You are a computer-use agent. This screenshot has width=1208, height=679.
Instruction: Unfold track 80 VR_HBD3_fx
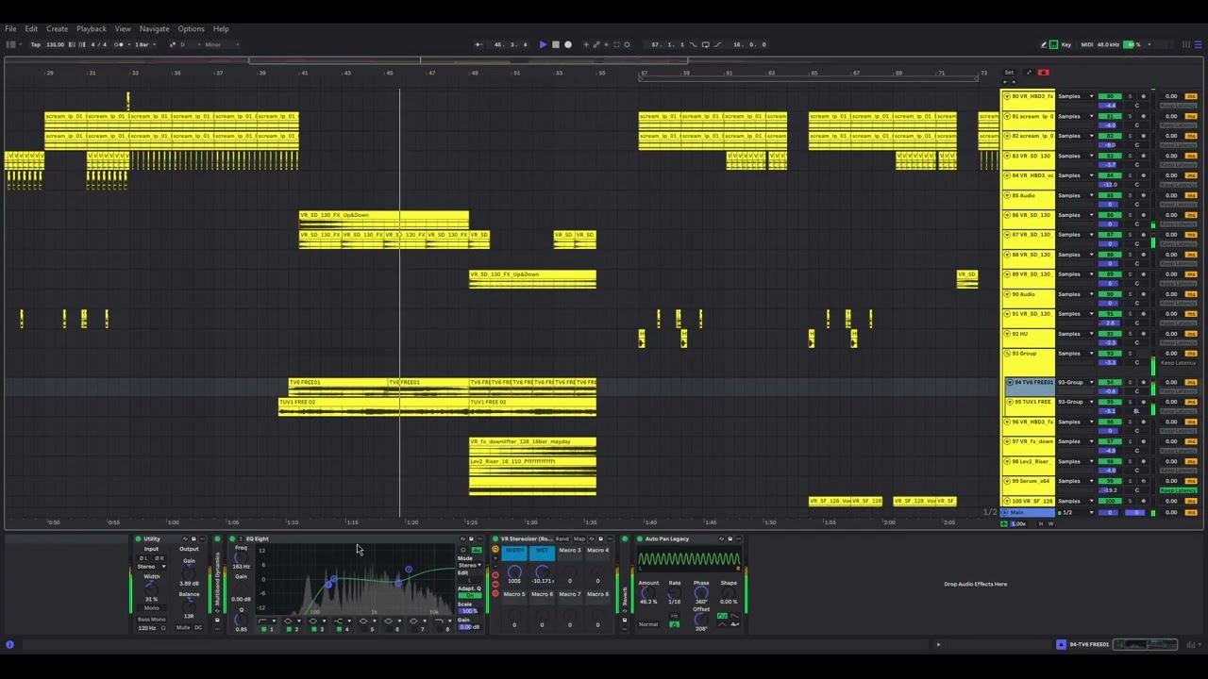pyautogui.click(x=1007, y=96)
